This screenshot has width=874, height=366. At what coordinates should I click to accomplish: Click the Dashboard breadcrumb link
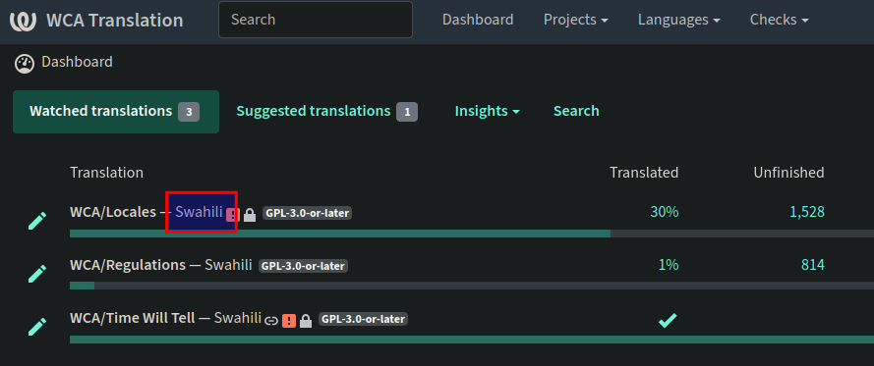77,62
